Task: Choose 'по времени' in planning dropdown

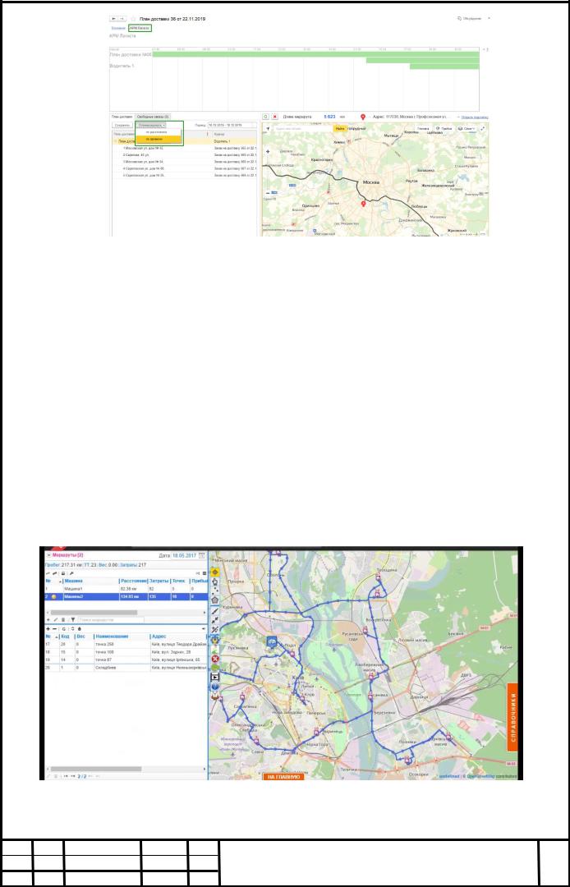Action: [159, 139]
